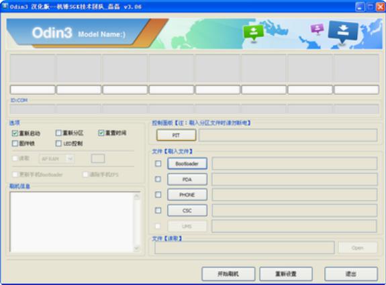The height and width of the screenshot is (285, 386).
Task: Click the first device progress bar
Action: coord(32,90)
